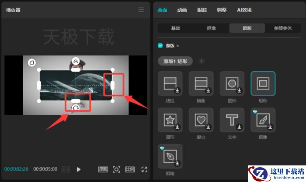The image size is (306, 182).
Task: Click the bottom-right mask corner handle
Action: 113,101
